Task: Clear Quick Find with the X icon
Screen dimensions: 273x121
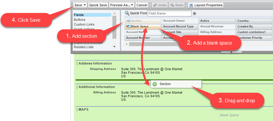Action: pos(194,13)
